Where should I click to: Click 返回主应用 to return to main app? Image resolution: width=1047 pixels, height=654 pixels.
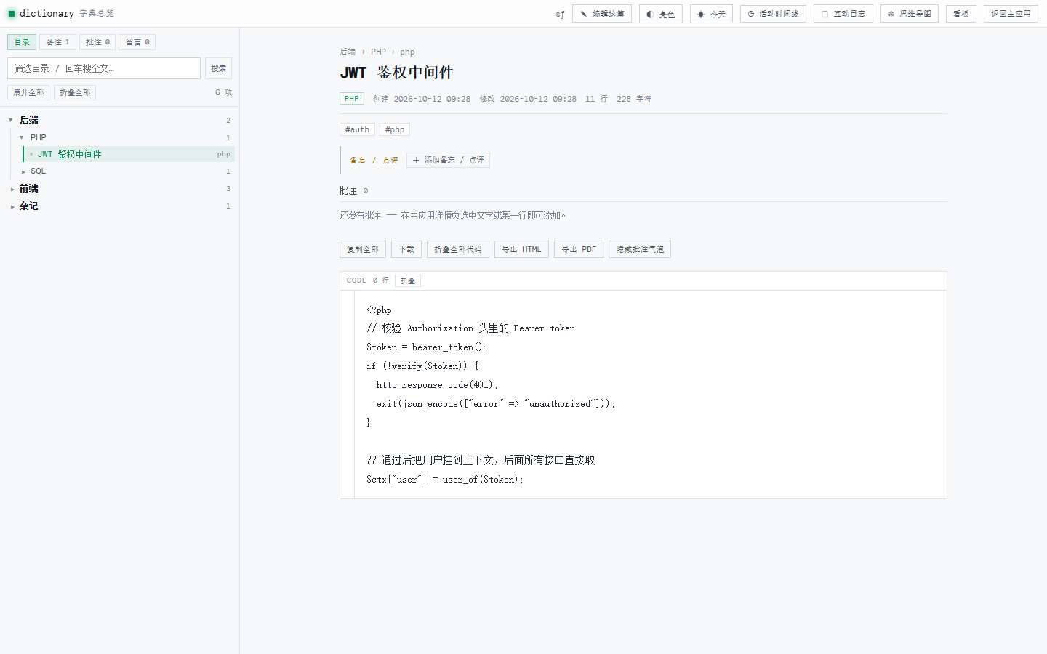[1011, 14]
